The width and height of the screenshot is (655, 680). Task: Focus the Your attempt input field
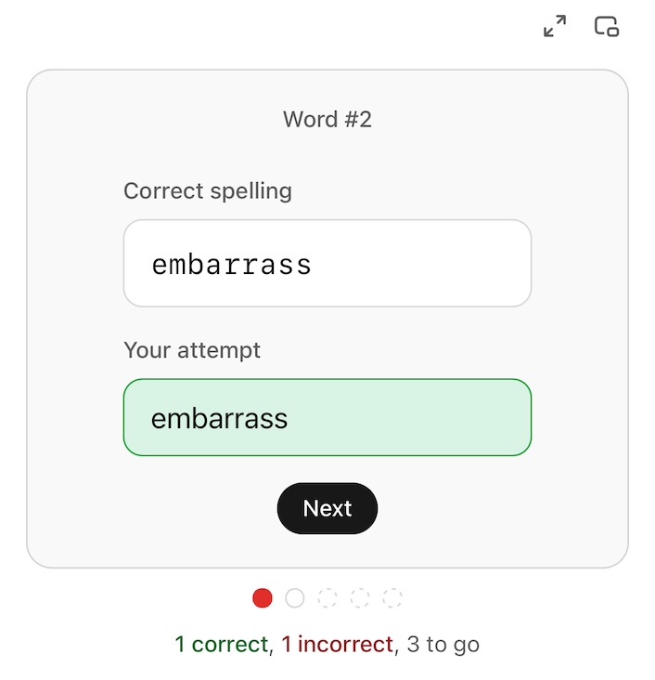pyautogui.click(x=327, y=417)
